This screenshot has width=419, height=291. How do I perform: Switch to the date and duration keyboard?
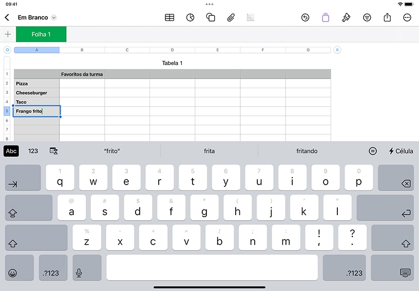tap(54, 151)
